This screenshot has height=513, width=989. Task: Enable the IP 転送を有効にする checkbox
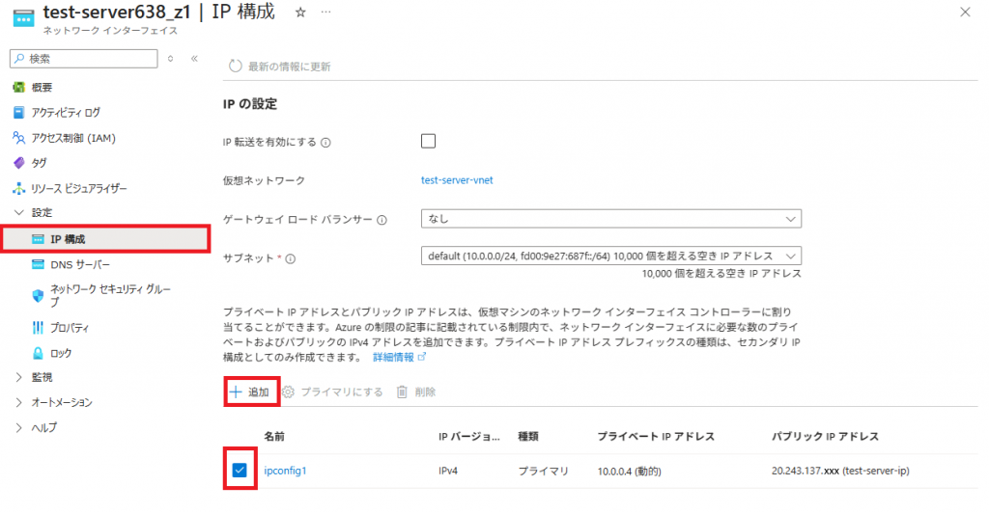[428, 141]
